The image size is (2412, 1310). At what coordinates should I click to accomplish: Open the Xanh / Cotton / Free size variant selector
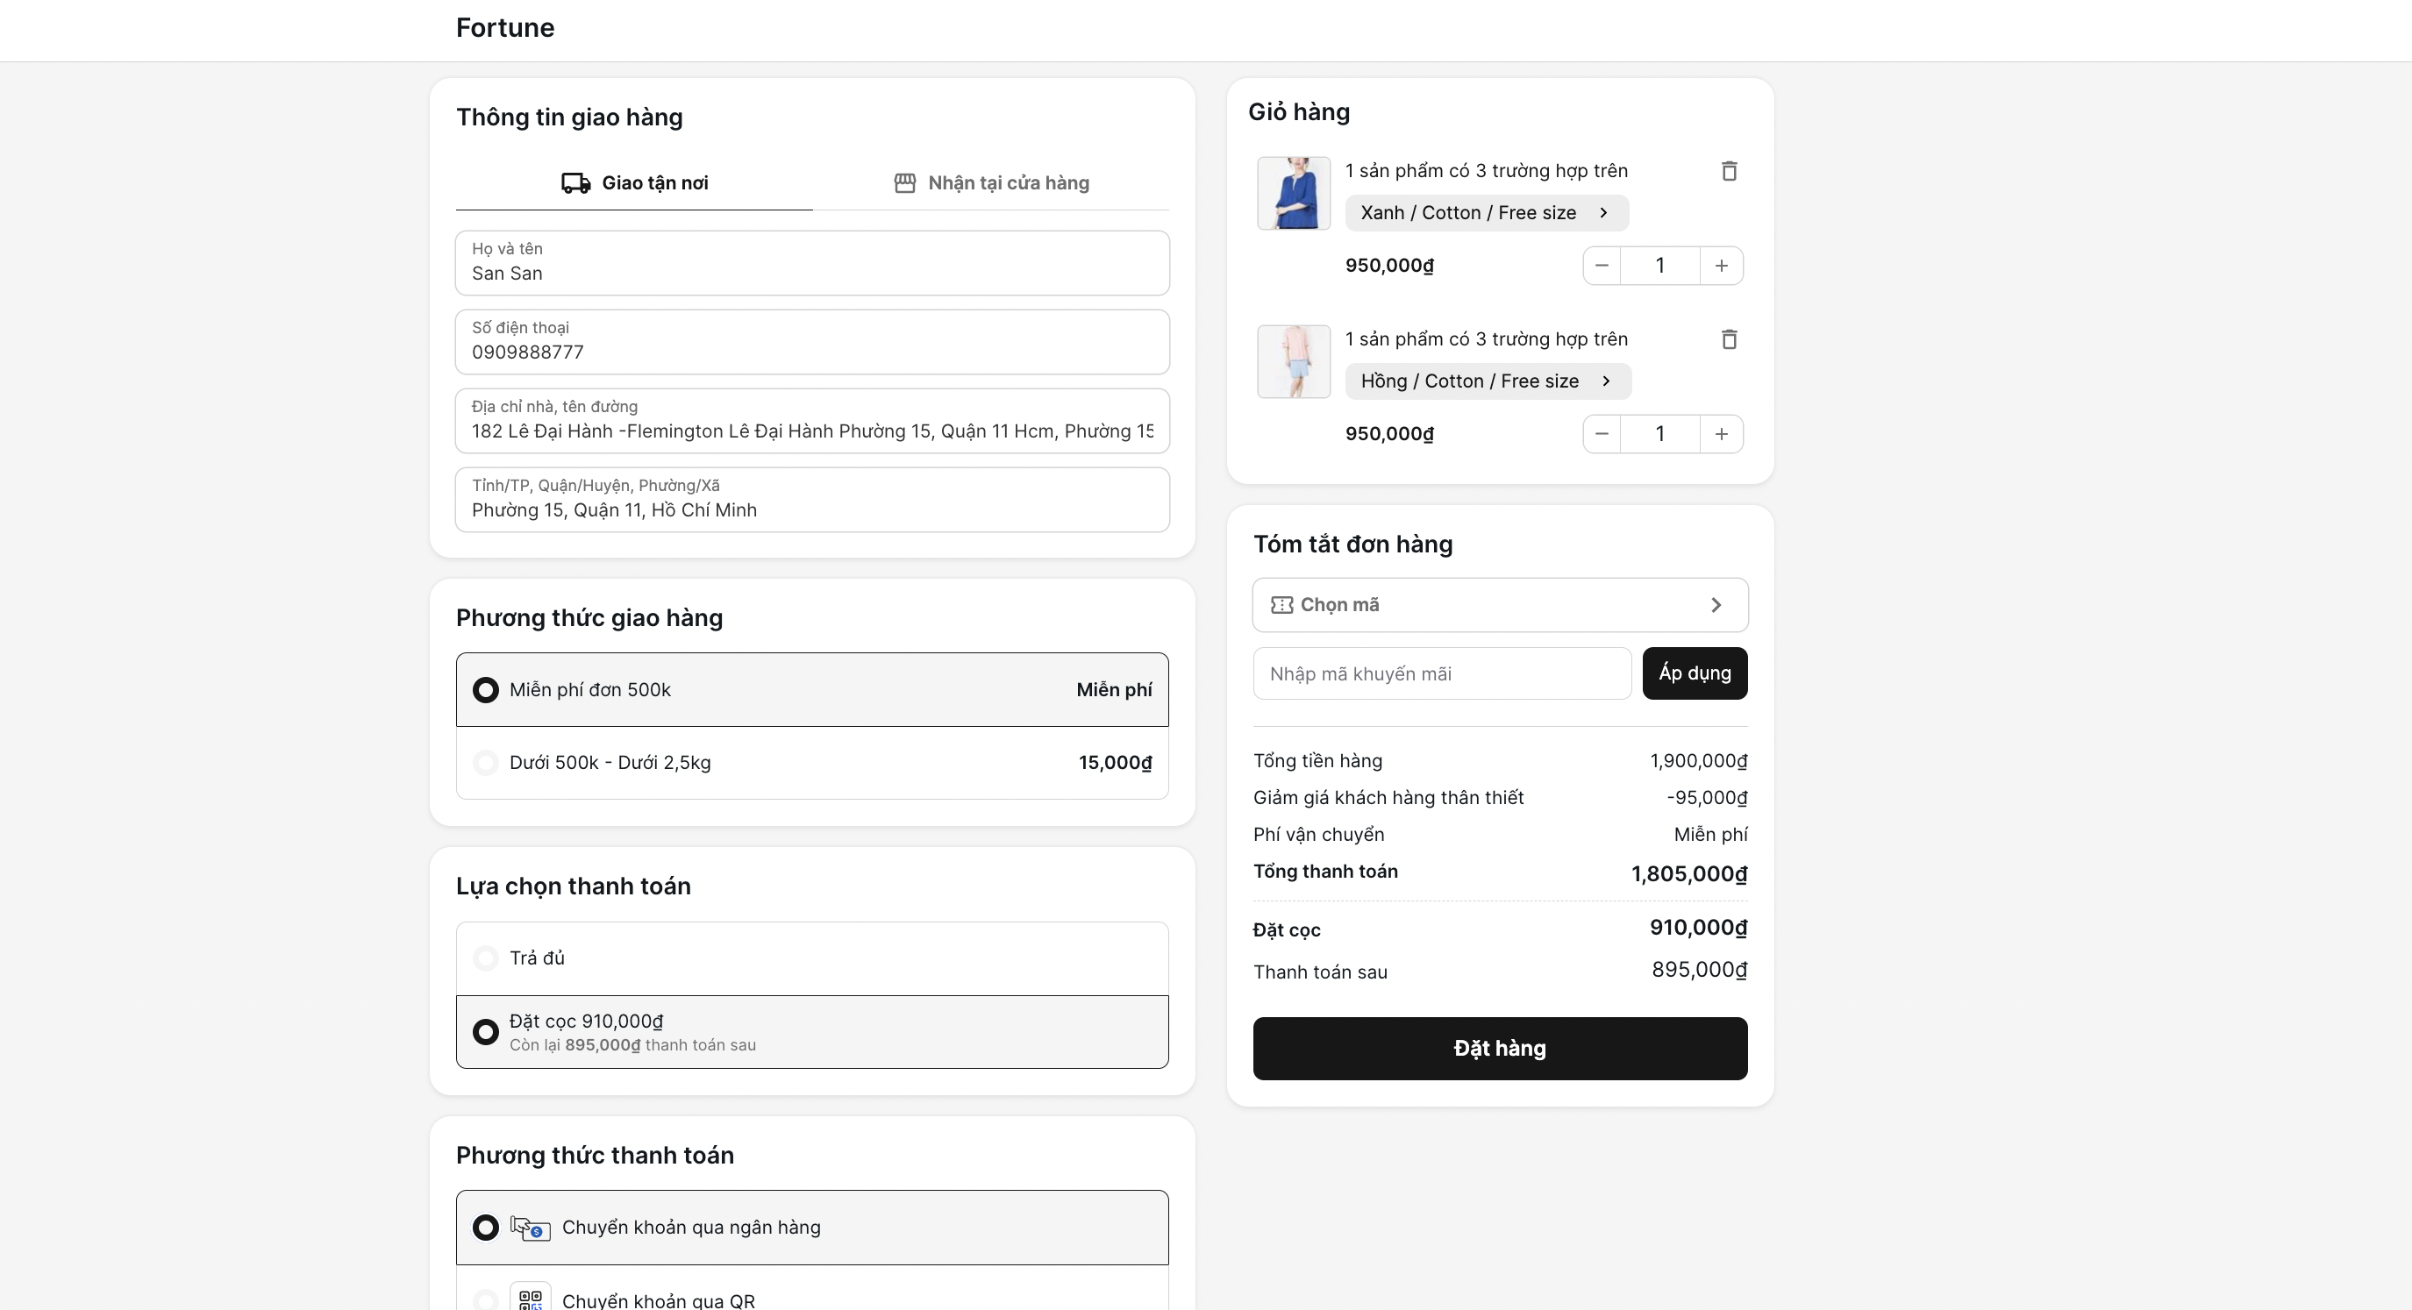pyautogui.click(x=1486, y=212)
